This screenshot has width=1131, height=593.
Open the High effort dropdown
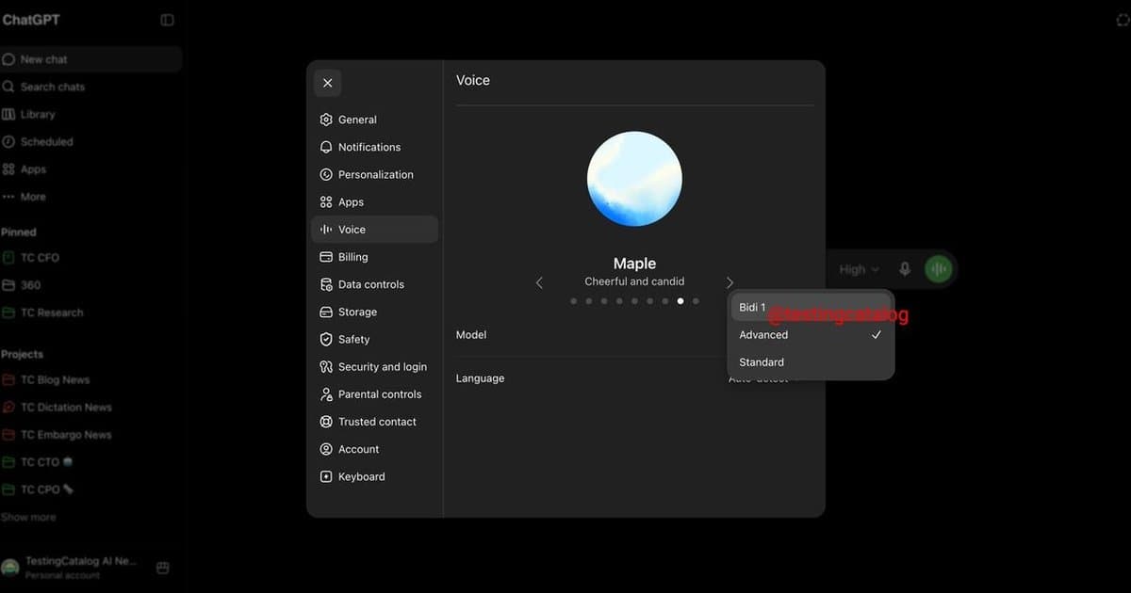point(859,269)
